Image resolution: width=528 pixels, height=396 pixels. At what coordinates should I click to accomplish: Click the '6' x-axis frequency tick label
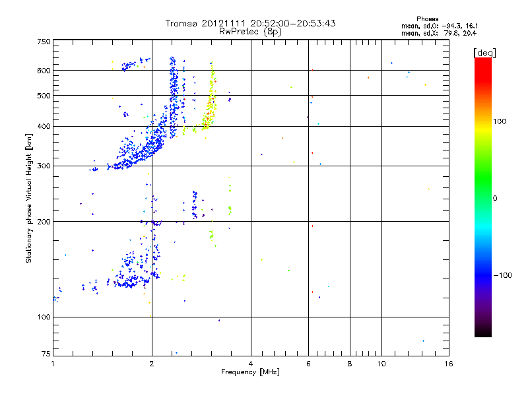[308, 364]
